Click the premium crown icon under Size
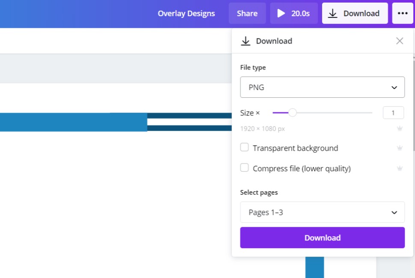The height and width of the screenshot is (278, 415). [x=400, y=129]
